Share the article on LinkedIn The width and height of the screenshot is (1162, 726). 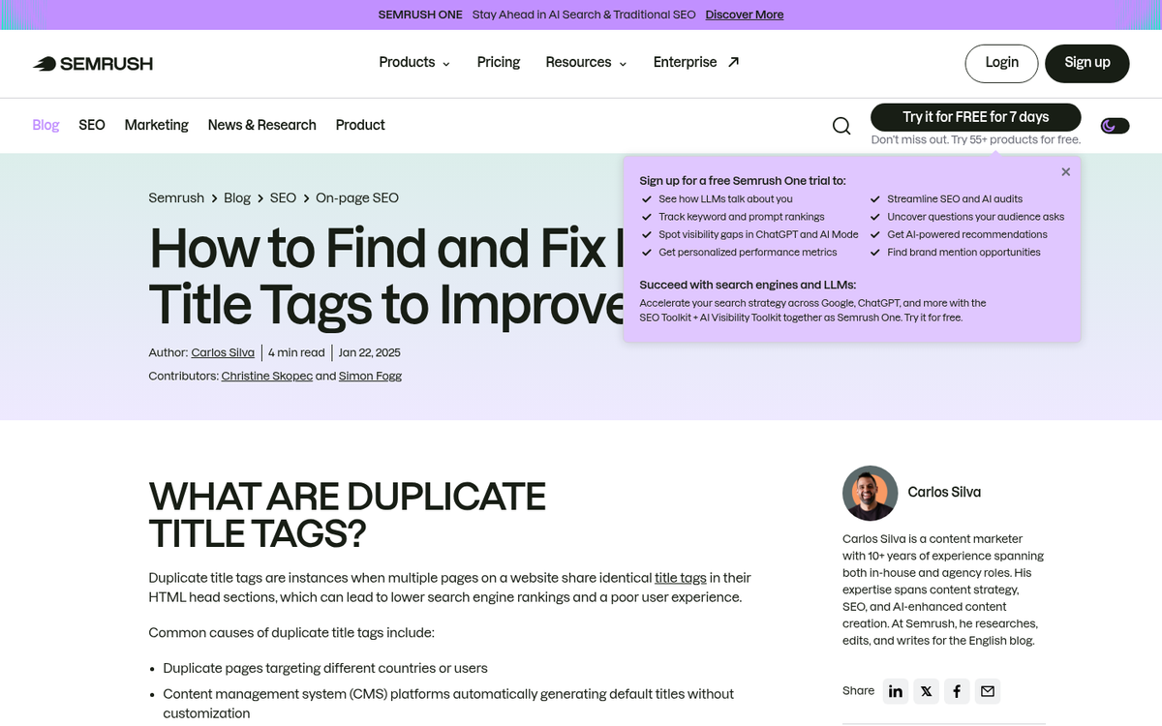tap(895, 690)
